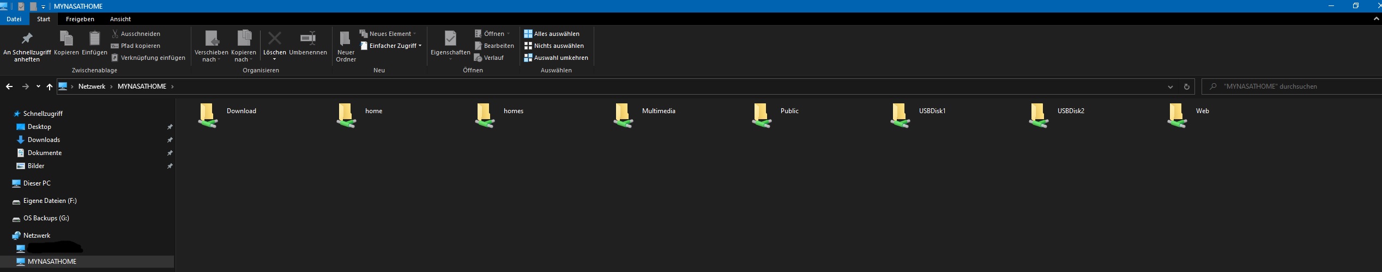Screen dimensions: 1382x272
Task: Open Dokumente in the navigation pane
Action: point(44,153)
